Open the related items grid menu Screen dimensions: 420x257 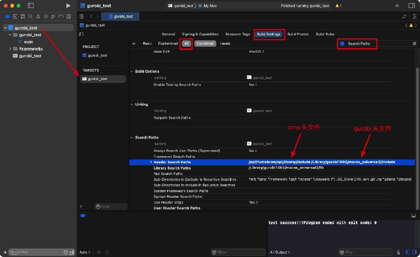(82, 16)
